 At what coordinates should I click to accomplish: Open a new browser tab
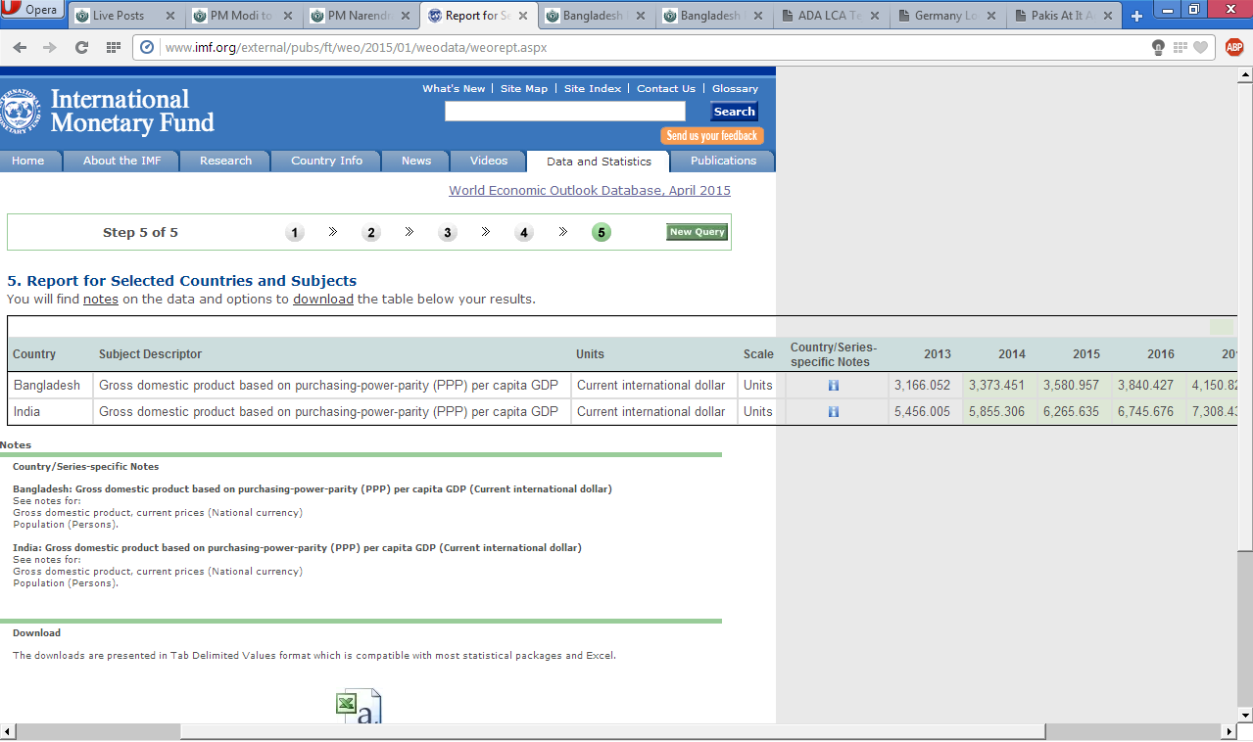(1136, 16)
